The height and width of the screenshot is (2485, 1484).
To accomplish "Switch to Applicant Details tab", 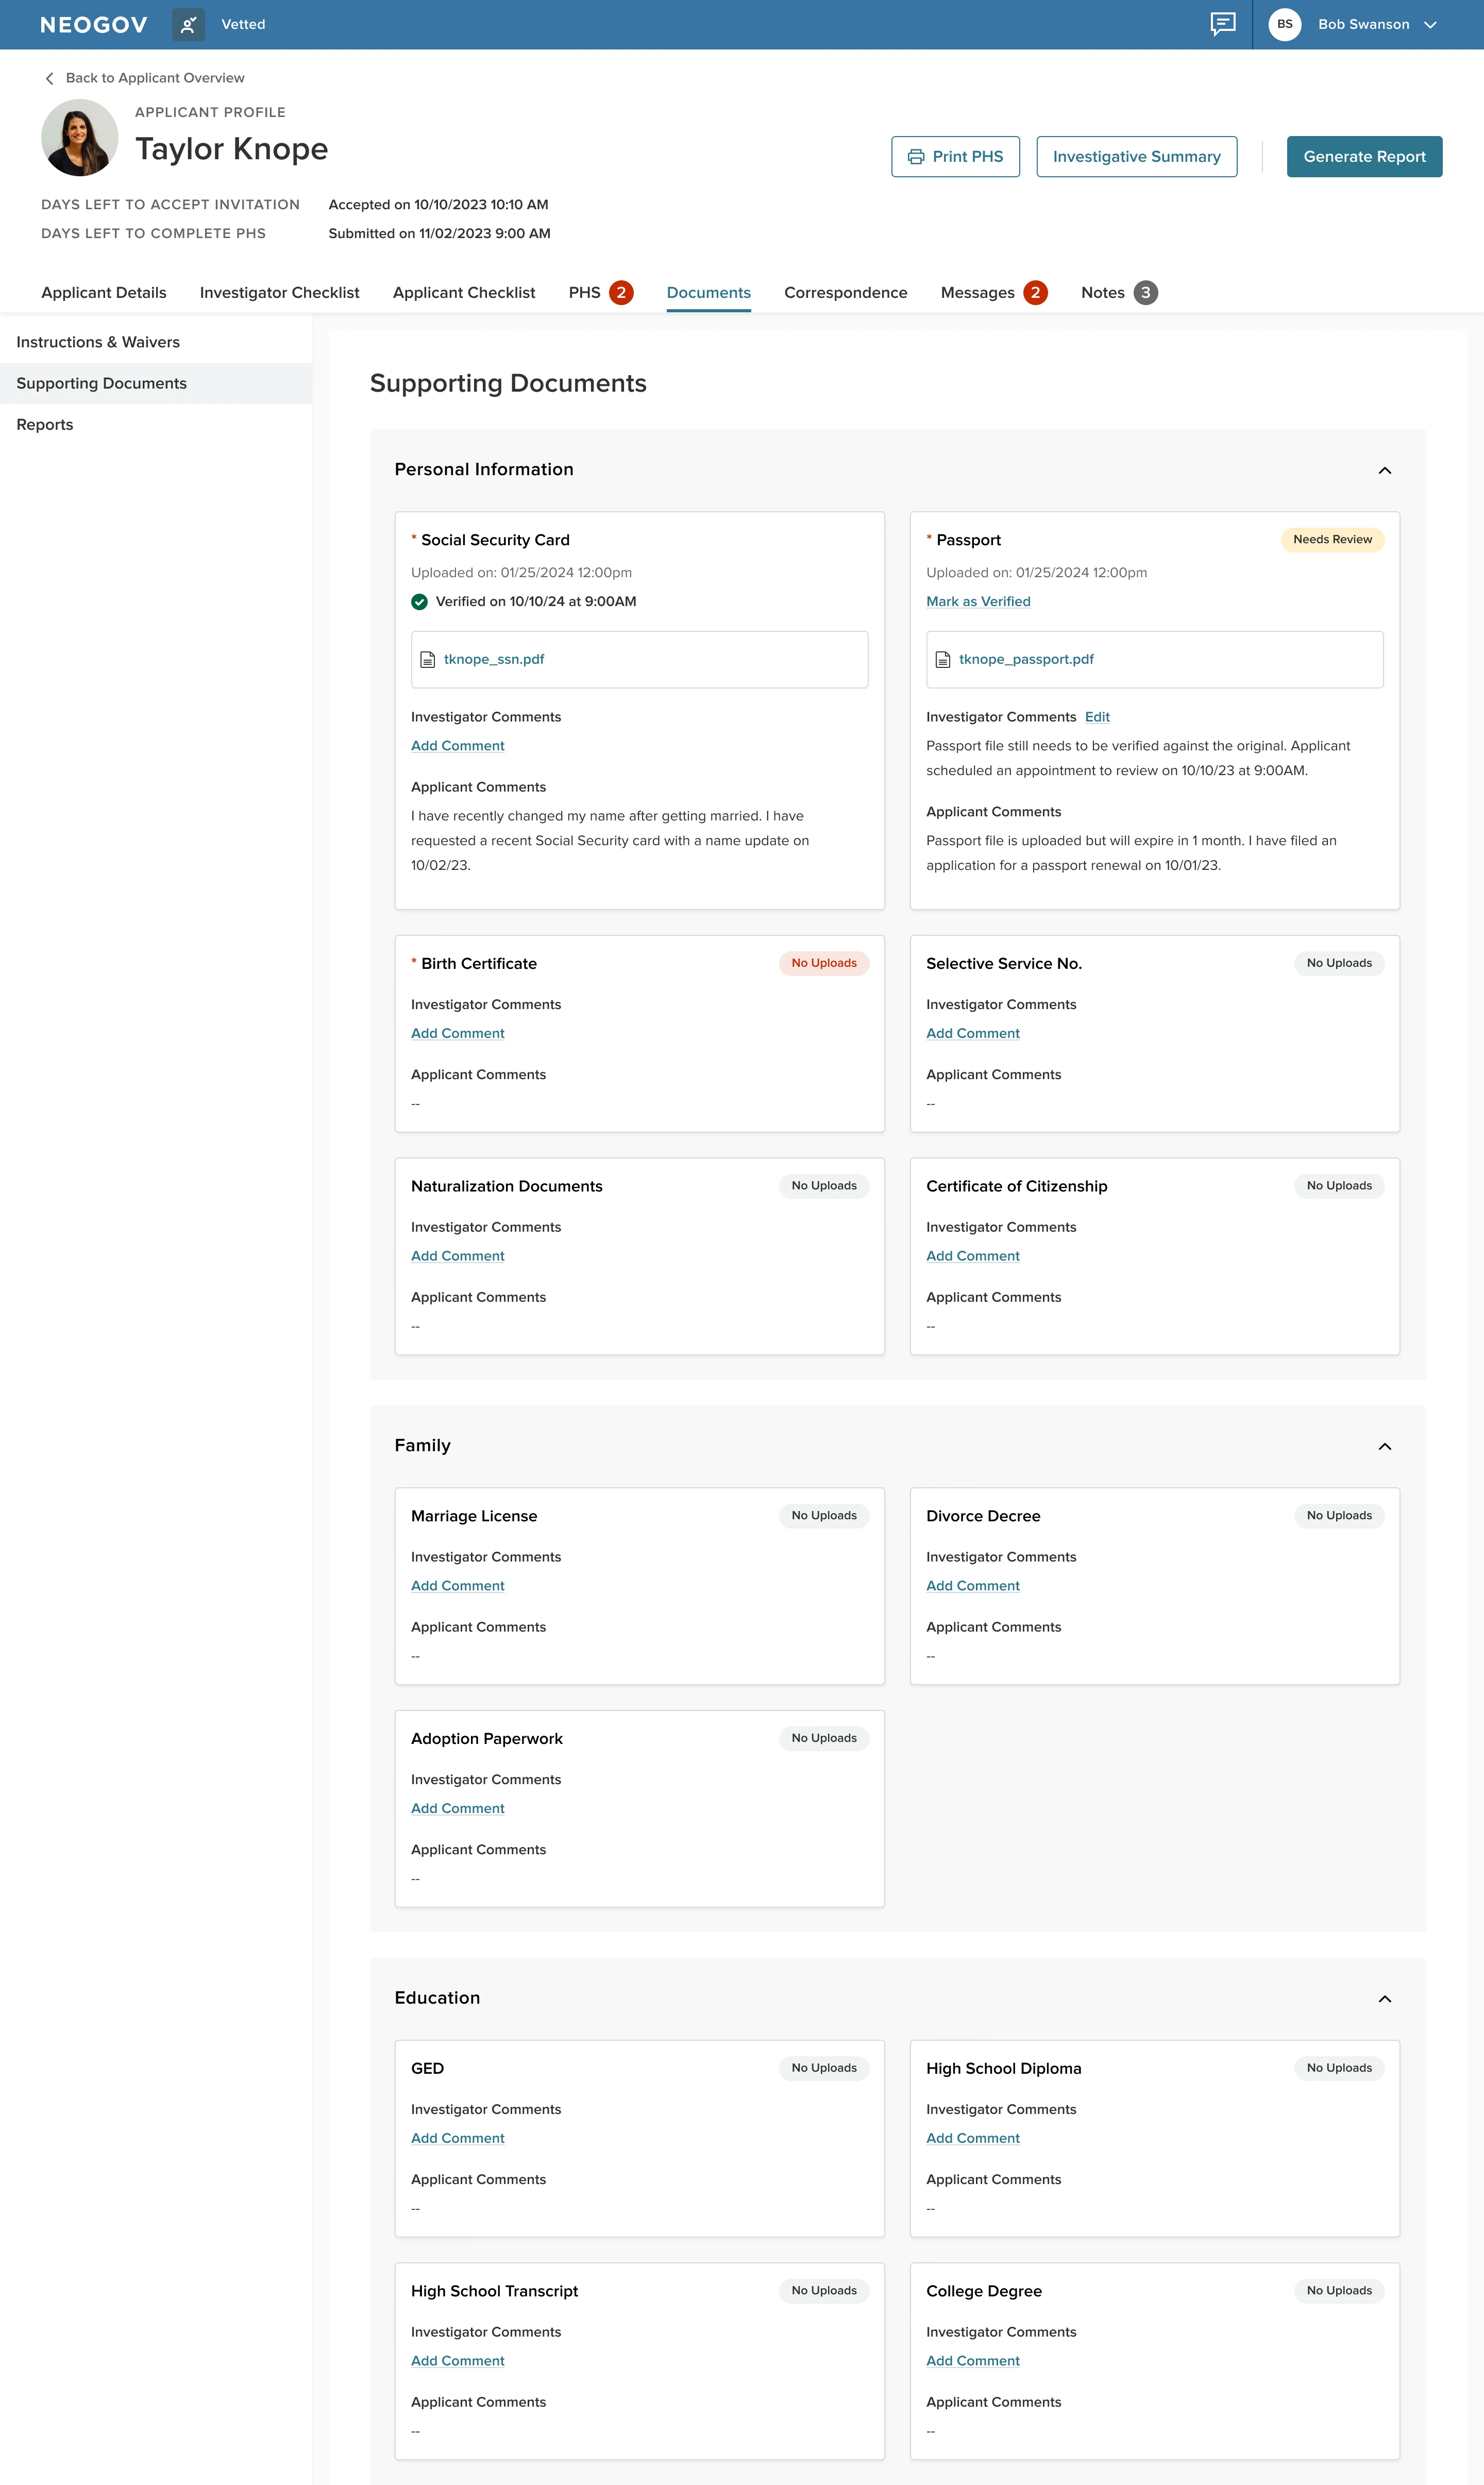I will pyautogui.click(x=104, y=293).
